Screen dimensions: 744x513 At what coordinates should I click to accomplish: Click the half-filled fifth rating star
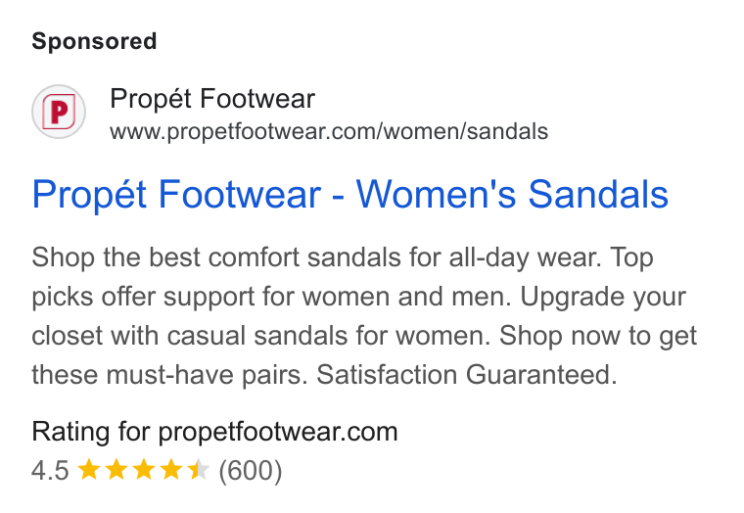coord(199,470)
